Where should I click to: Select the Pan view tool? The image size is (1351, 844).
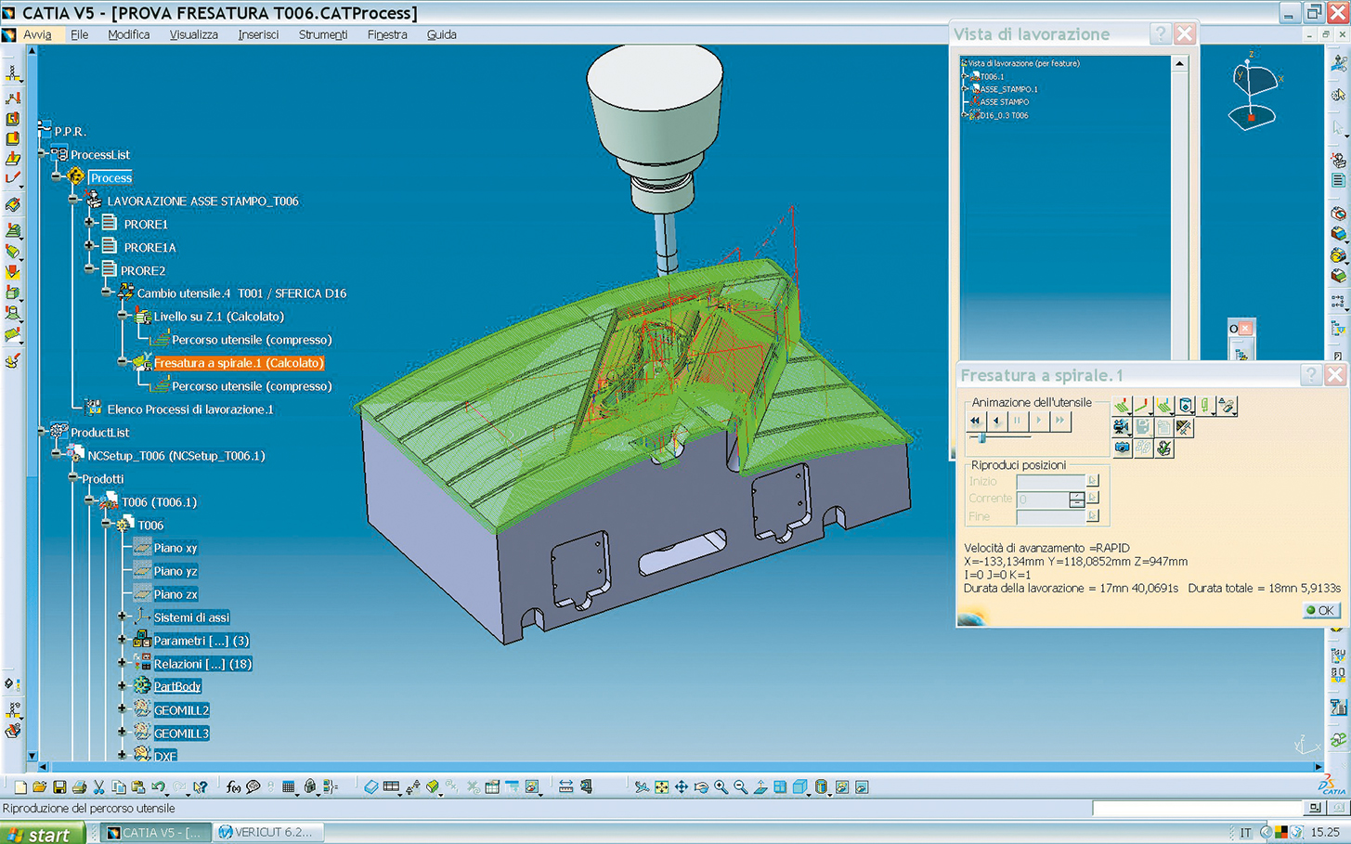pyautogui.click(x=682, y=787)
